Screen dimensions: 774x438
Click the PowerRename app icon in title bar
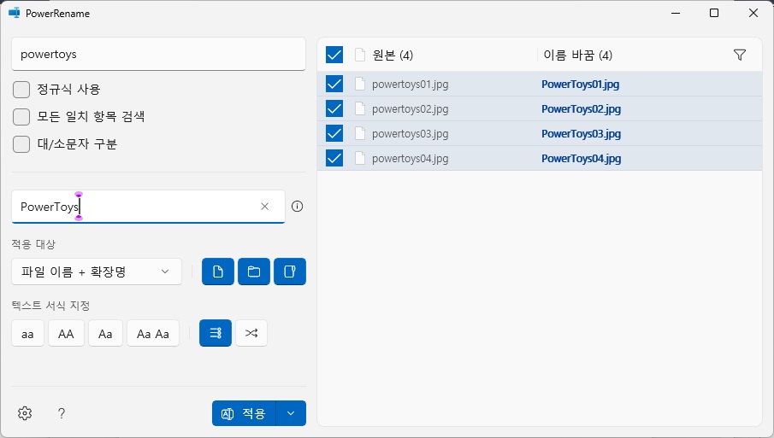click(x=14, y=13)
